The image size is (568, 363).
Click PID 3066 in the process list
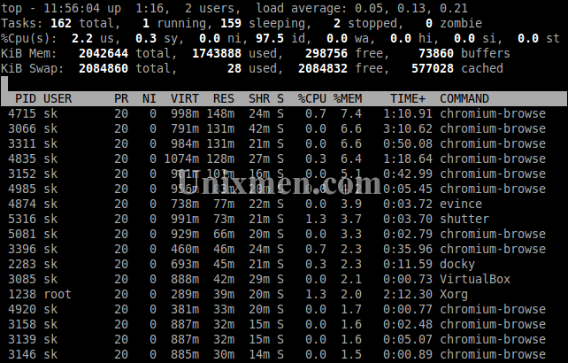[22, 128]
